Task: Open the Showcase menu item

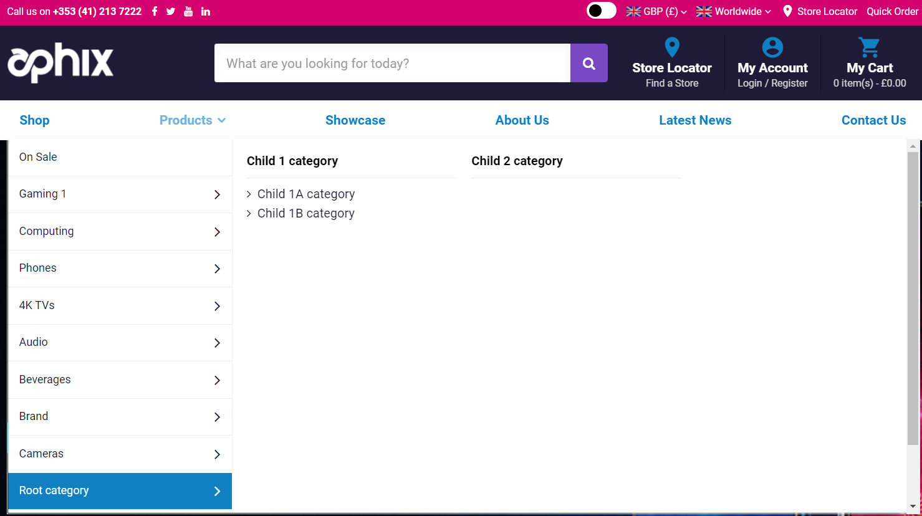Action: pyautogui.click(x=355, y=120)
